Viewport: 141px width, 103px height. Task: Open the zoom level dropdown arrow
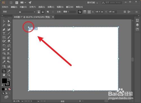(22, 101)
